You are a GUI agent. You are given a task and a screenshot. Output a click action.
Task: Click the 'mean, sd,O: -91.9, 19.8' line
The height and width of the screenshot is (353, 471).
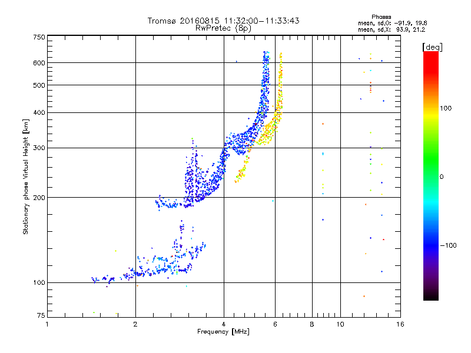(x=393, y=23)
